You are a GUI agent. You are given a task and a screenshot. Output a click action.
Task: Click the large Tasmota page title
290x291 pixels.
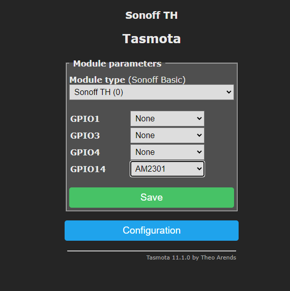pos(152,39)
